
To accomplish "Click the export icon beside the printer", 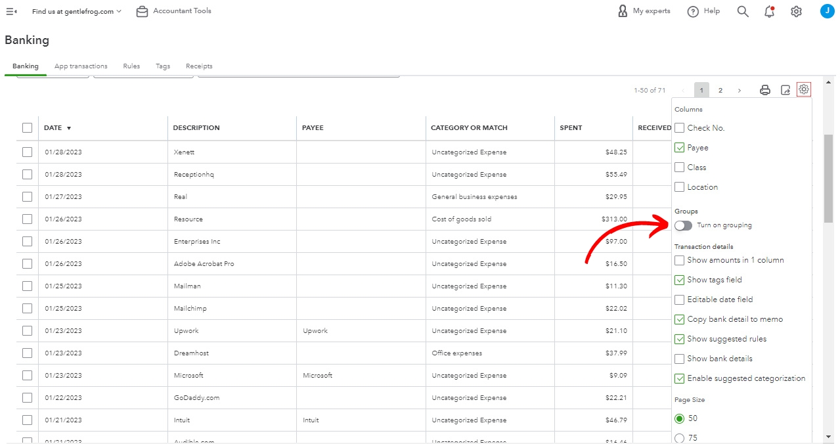I will (x=785, y=90).
